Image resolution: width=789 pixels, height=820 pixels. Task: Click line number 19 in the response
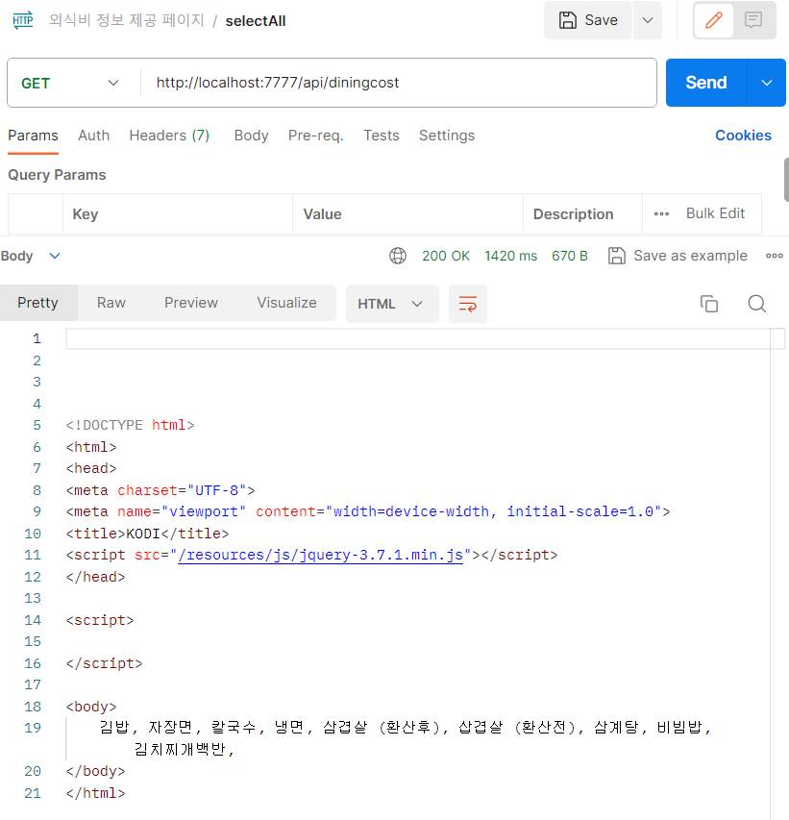coord(33,728)
